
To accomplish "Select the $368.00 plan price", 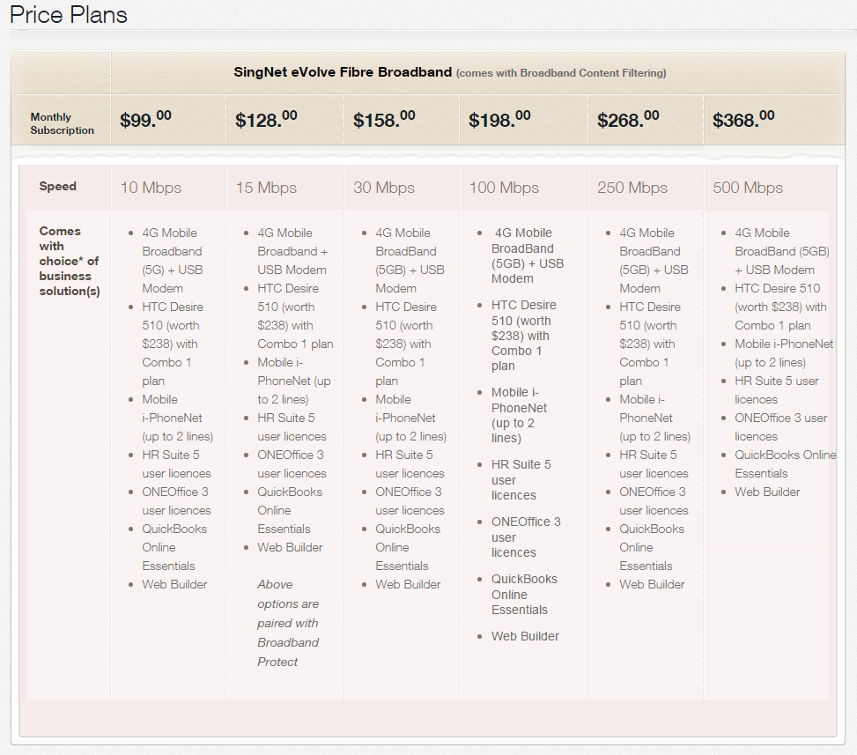I will tap(743, 119).
